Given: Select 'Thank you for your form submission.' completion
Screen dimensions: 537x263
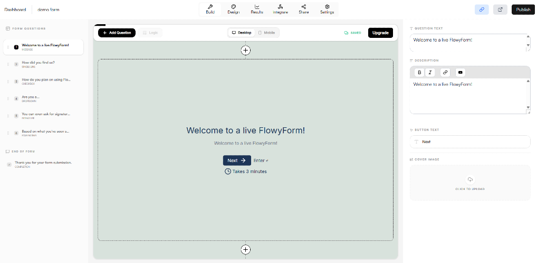Looking at the screenshot, I should (x=43, y=164).
